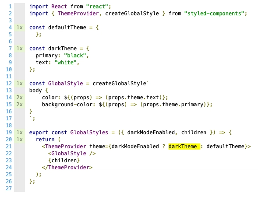Click the "black" string value
The image size is (258, 199).
click(x=75, y=56)
